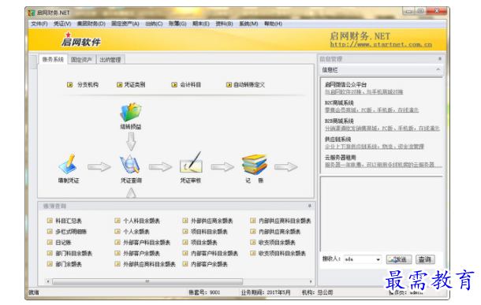Click the scrollbar right arrow in 账簿查询
Image resolution: width=481 pixels, height=305 pixels.
311,281
